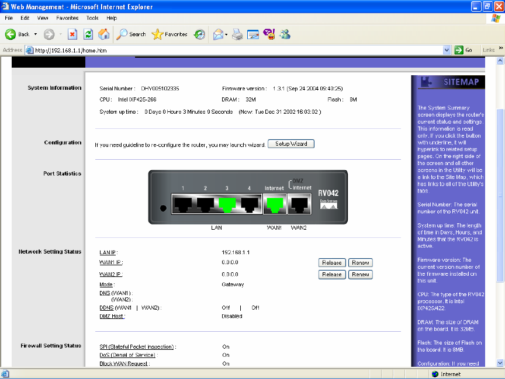
Task: Open the toolbar Search pane
Action: click(131, 34)
